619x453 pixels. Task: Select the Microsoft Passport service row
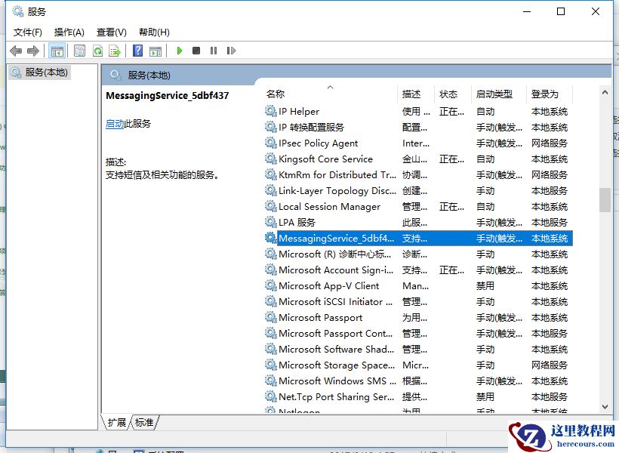pyautogui.click(x=319, y=317)
